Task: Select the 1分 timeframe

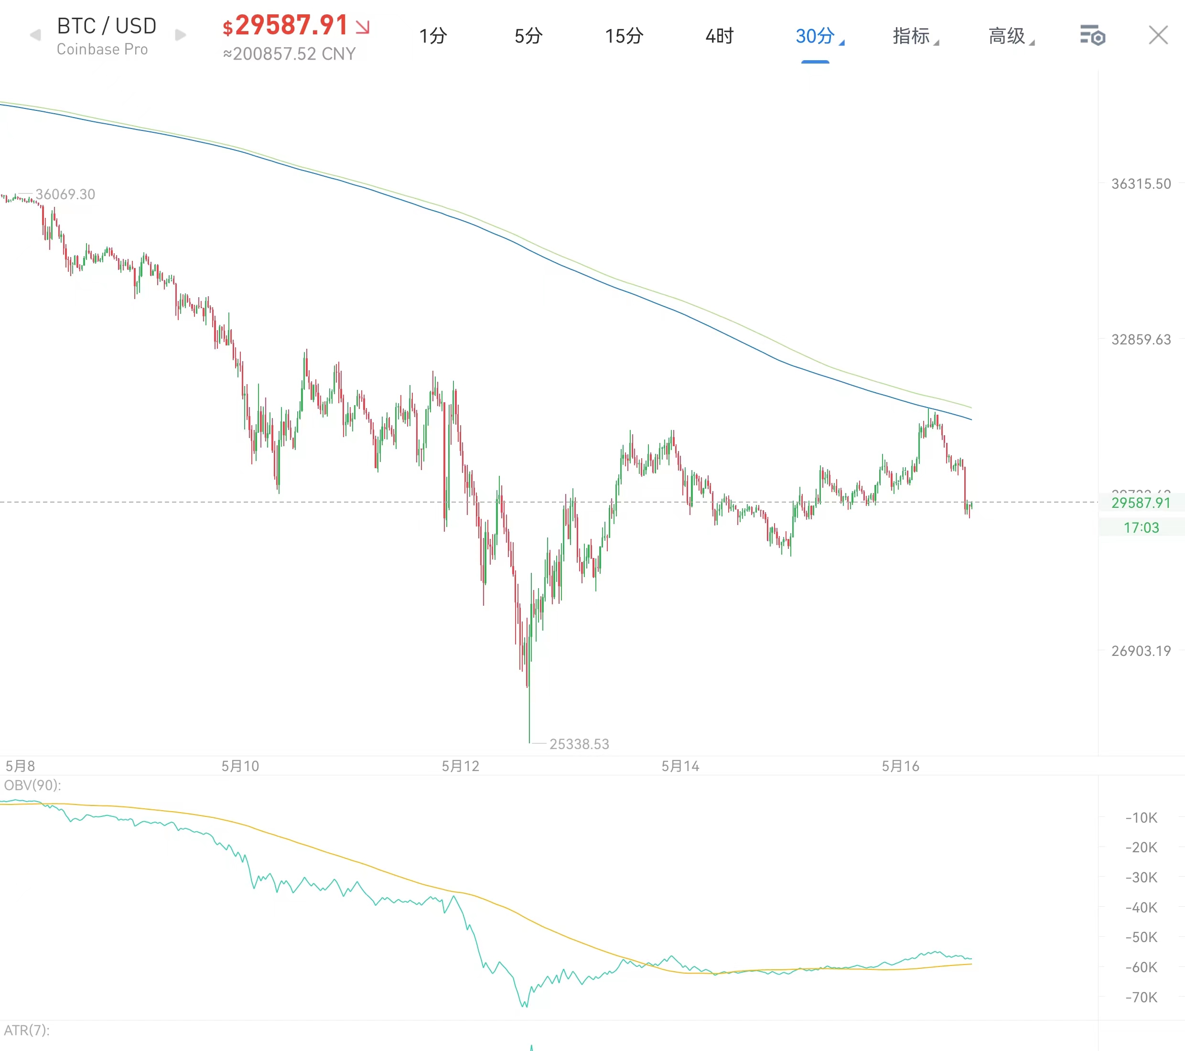Action: (433, 36)
